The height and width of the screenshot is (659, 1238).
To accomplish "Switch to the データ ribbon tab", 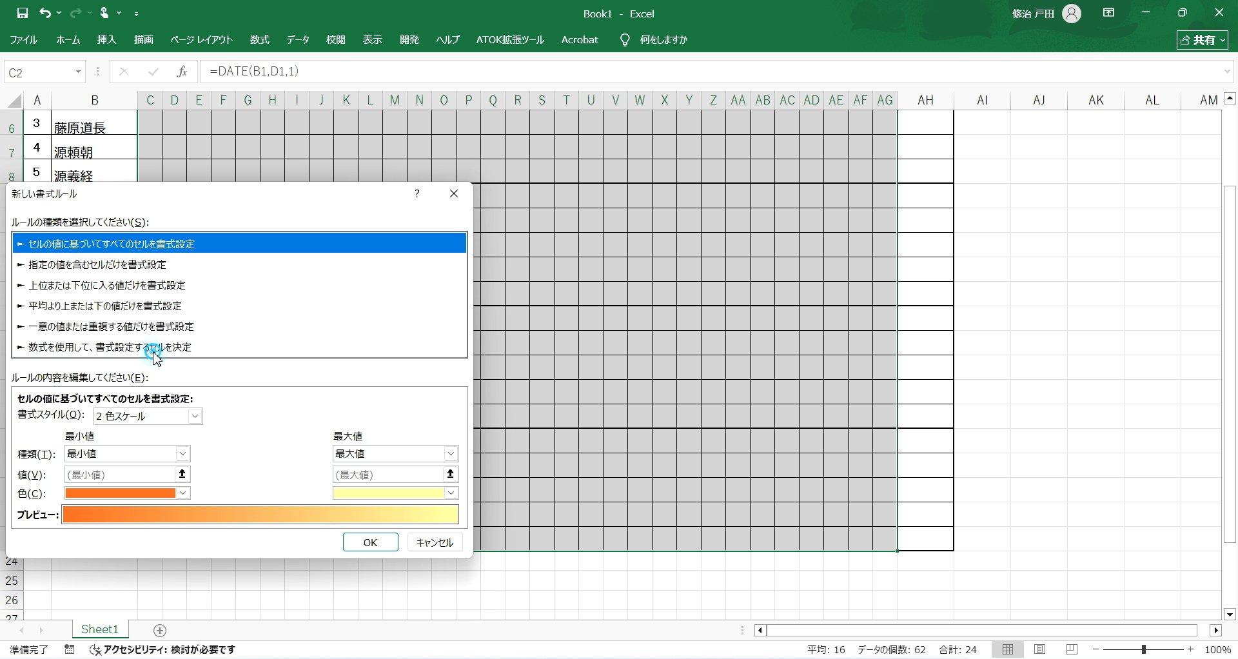I will click(297, 39).
